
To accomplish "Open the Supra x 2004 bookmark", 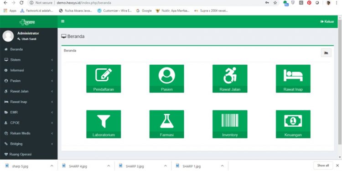I will pos(211,10).
